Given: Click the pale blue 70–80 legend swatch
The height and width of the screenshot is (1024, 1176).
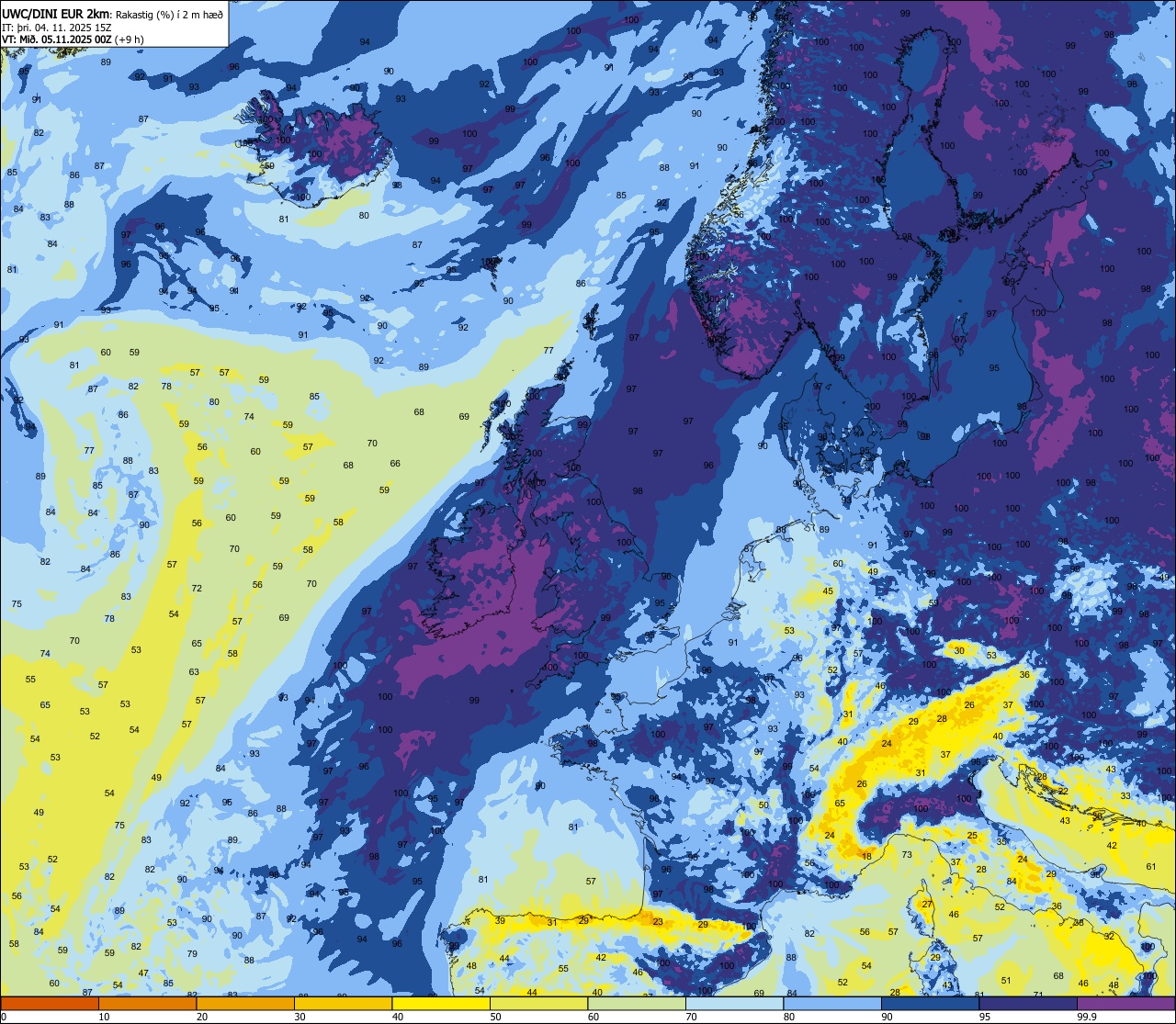Looking at the screenshot, I should pyautogui.click(x=734, y=1004).
